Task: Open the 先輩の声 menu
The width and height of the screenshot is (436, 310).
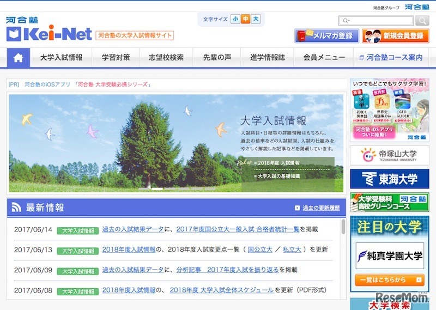Action: (x=216, y=58)
